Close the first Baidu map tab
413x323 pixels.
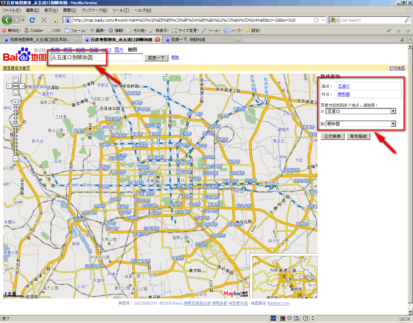click(x=77, y=39)
